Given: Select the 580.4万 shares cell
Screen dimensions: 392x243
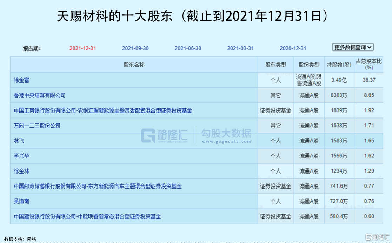Looking at the screenshot, I should click(339, 217).
